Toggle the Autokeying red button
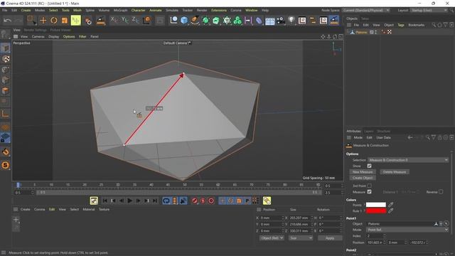455x256 pixels. [203, 201]
